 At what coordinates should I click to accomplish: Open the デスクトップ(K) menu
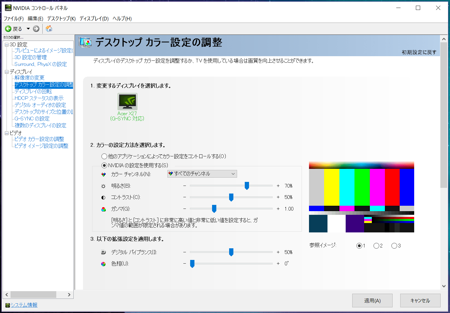[x=61, y=19]
